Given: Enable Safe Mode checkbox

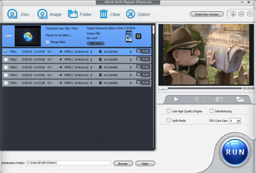Looking at the screenshot, I should click(169, 120).
